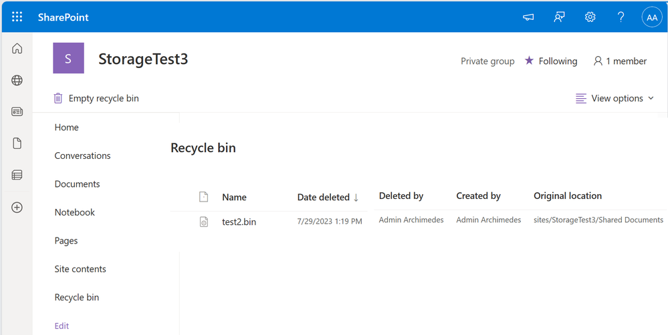Open Documents in the site navigation
Image resolution: width=668 pixels, height=335 pixels.
(x=77, y=184)
